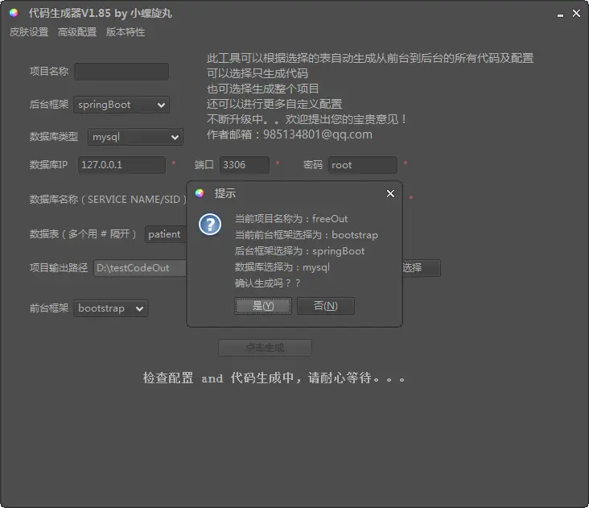Image resolution: width=589 pixels, height=508 pixels.
Task: Decline generation with the 否(N) button
Action: 326,306
